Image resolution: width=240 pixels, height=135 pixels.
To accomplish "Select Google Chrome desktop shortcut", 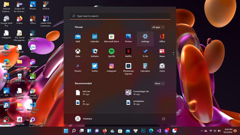I will [x=33, y=93].
